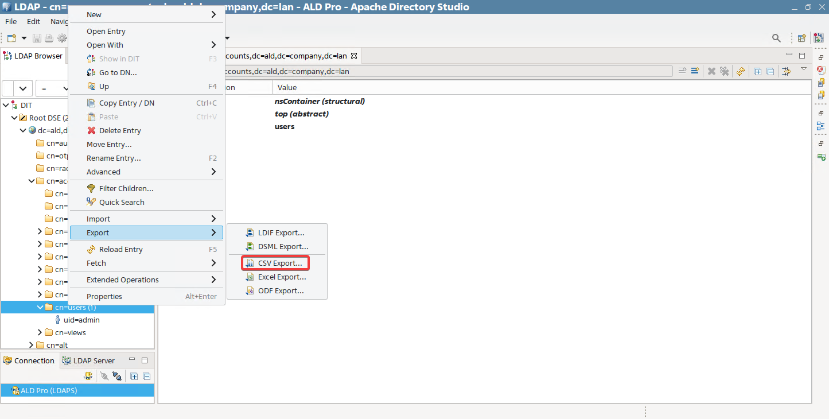Click the Save toolbar icon
The height and width of the screenshot is (419, 829).
(37, 38)
